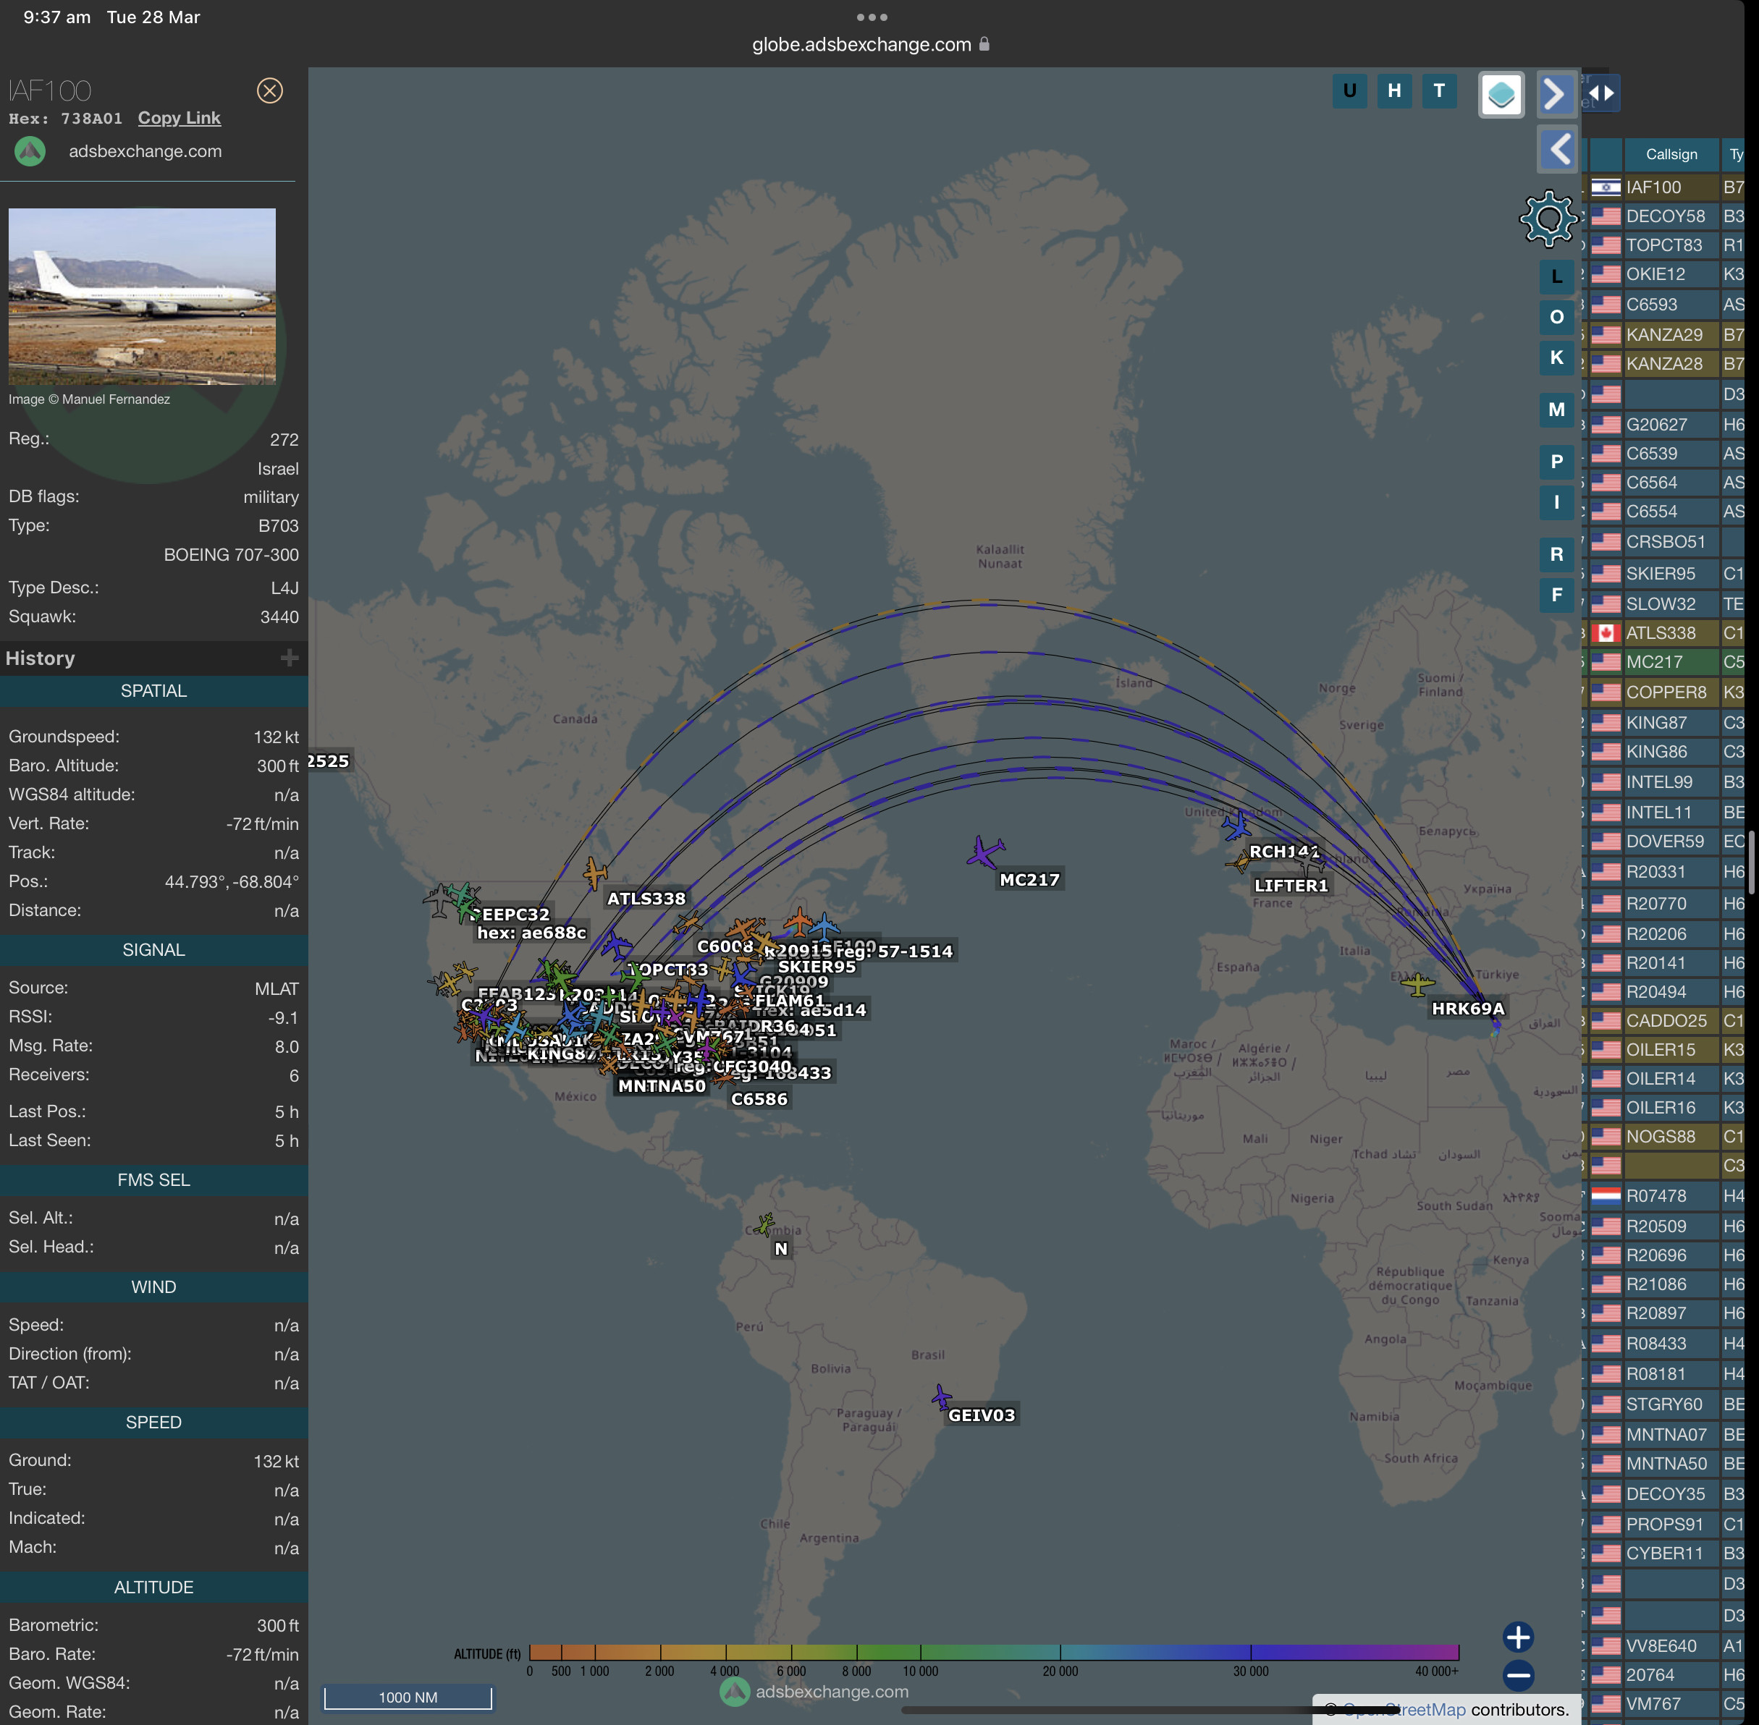Select the ATLS338 aircraft on the map
The width and height of the screenshot is (1759, 1725).
(594, 873)
